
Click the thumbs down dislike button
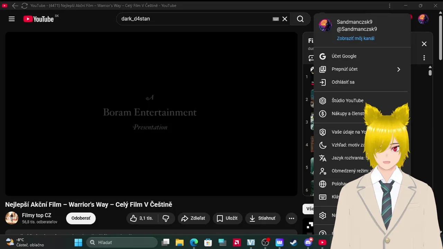point(166,218)
